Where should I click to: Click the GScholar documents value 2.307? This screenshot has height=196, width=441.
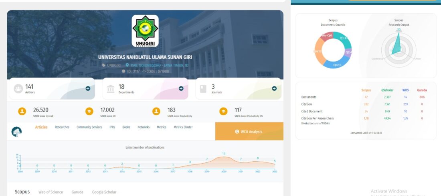(387, 97)
